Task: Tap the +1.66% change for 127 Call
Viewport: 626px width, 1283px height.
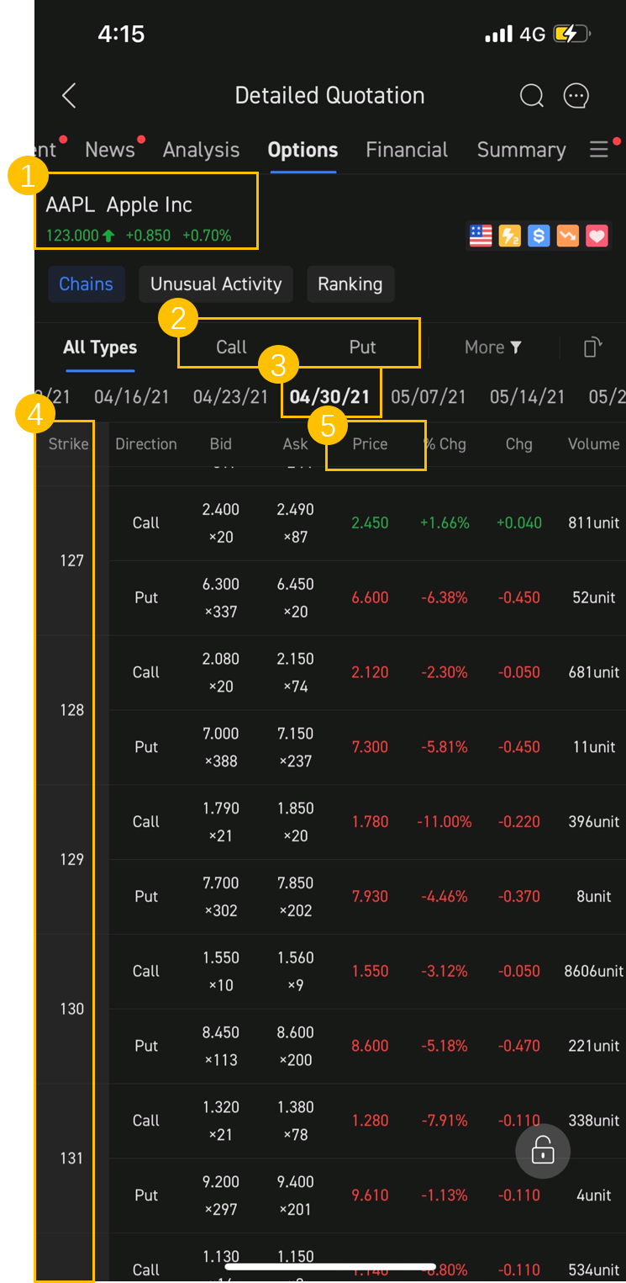Action: (x=445, y=523)
